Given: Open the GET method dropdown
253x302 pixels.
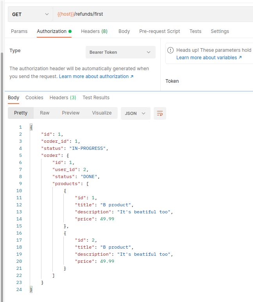Looking at the screenshot, I should point(31,14).
